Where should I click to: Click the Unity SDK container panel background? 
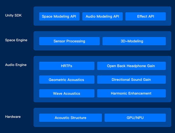coord(102,23)
